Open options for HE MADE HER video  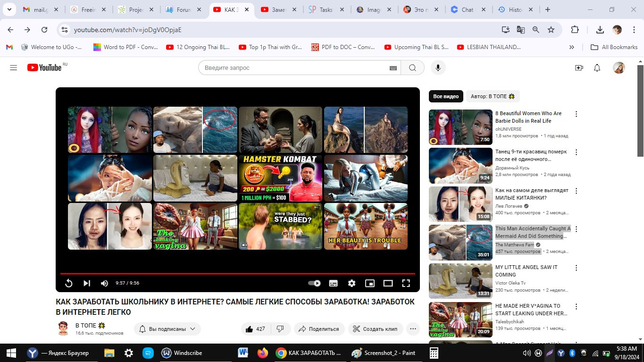(x=576, y=306)
